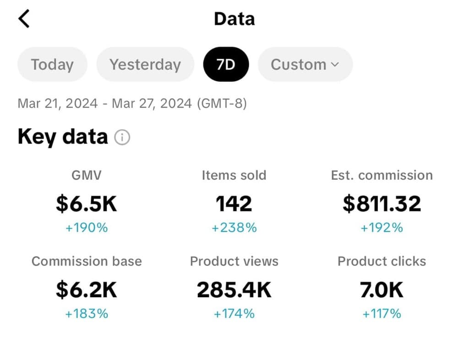
Task: Tap the Product clicks value 7.0K
Action: 382,290
